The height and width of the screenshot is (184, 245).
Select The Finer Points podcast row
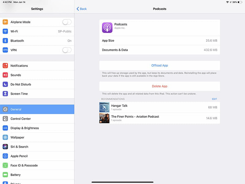tap(159, 118)
